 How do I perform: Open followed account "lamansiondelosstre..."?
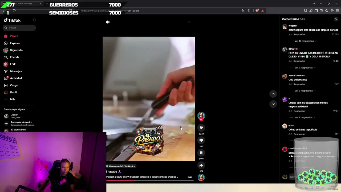point(19,123)
